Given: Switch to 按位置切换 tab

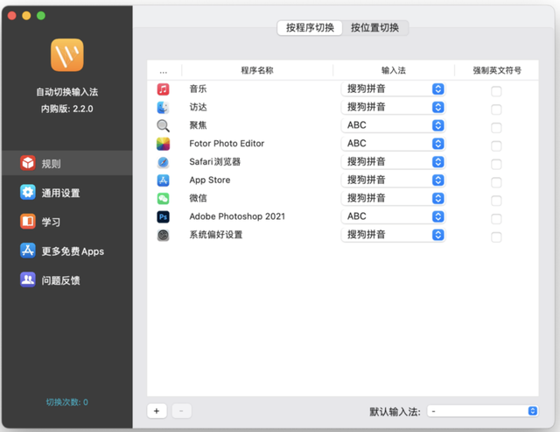Looking at the screenshot, I should [x=374, y=28].
